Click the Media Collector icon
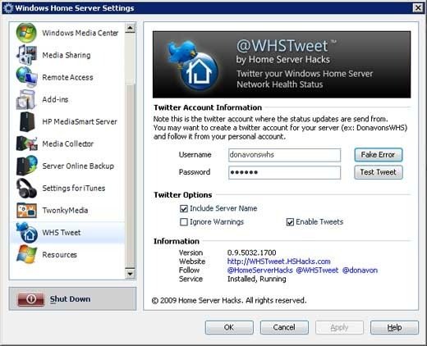 (x=26, y=143)
